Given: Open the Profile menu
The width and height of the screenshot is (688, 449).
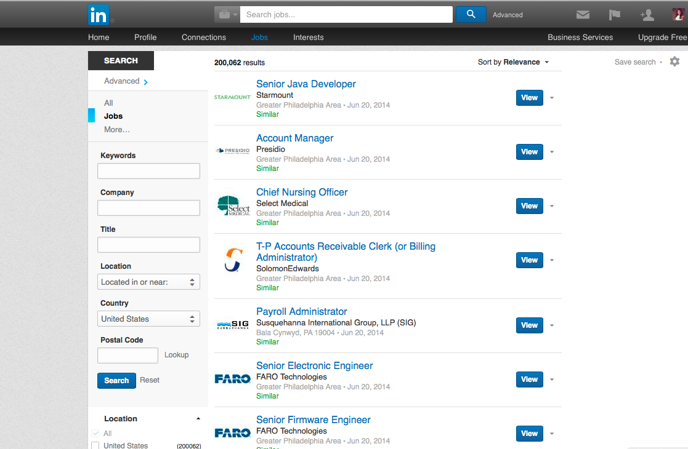Looking at the screenshot, I should pos(145,38).
